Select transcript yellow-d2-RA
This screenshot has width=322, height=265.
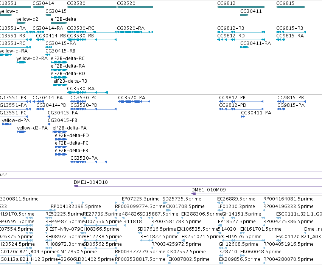pyautogui.click(x=32, y=59)
